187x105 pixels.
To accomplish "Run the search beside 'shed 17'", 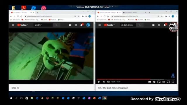I will [56, 25].
